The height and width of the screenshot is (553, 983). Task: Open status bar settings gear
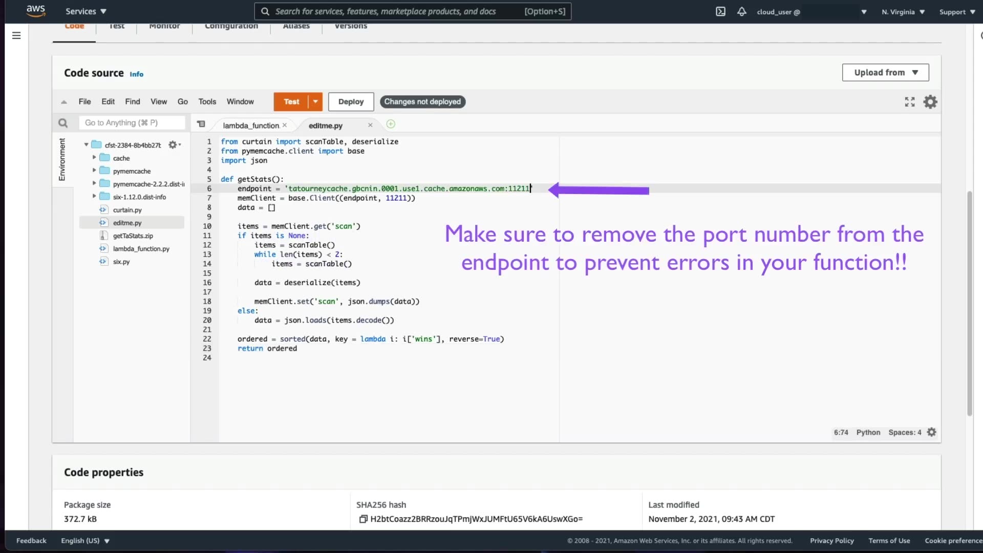pyautogui.click(x=931, y=432)
